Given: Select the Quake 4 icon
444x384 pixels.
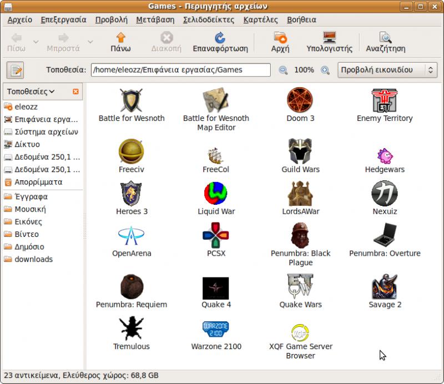Looking at the screenshot, I should (x=215, y=288).
